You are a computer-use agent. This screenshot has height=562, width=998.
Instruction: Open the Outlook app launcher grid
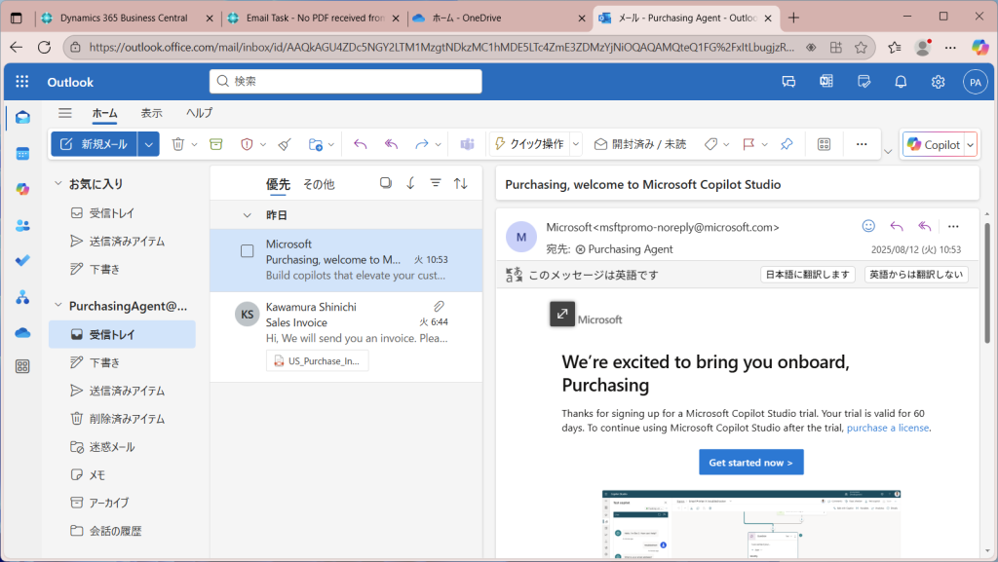(x=22, y=82)
